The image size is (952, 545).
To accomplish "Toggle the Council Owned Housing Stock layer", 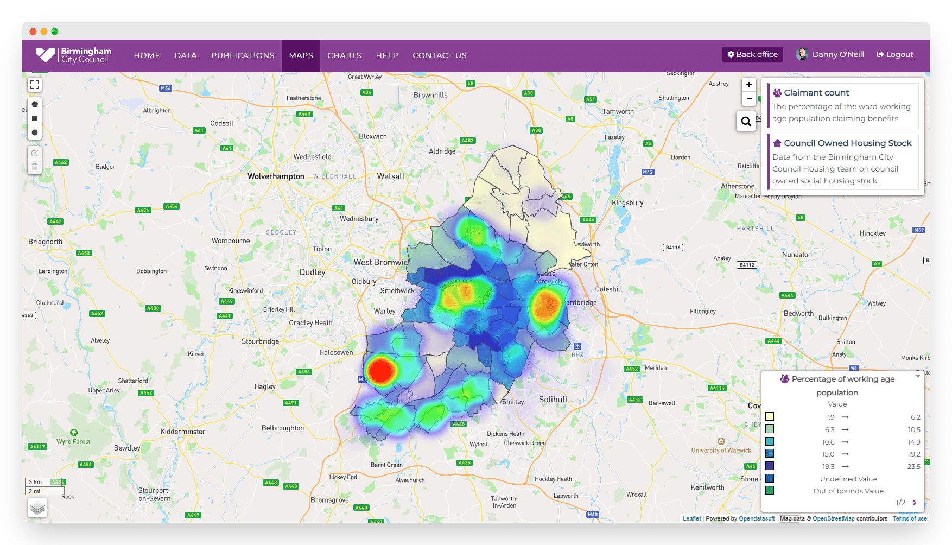I will [x=847, y=143].
